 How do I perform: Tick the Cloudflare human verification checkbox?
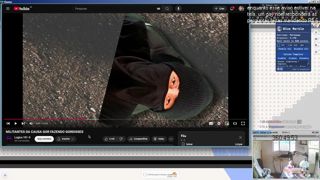(145, 174)
